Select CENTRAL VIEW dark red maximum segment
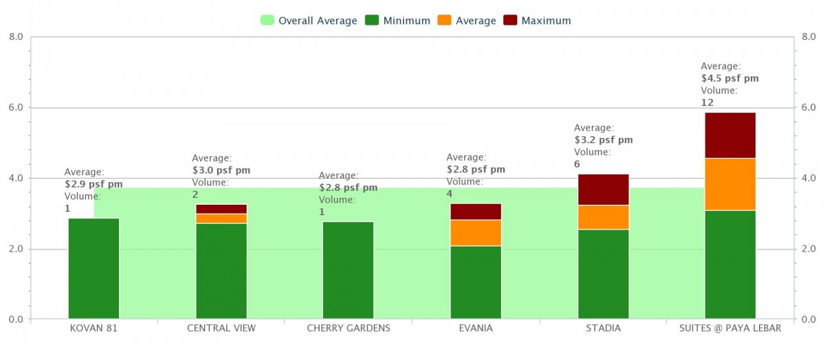This screenshot has width=825, height=347. tap(221, 209)
